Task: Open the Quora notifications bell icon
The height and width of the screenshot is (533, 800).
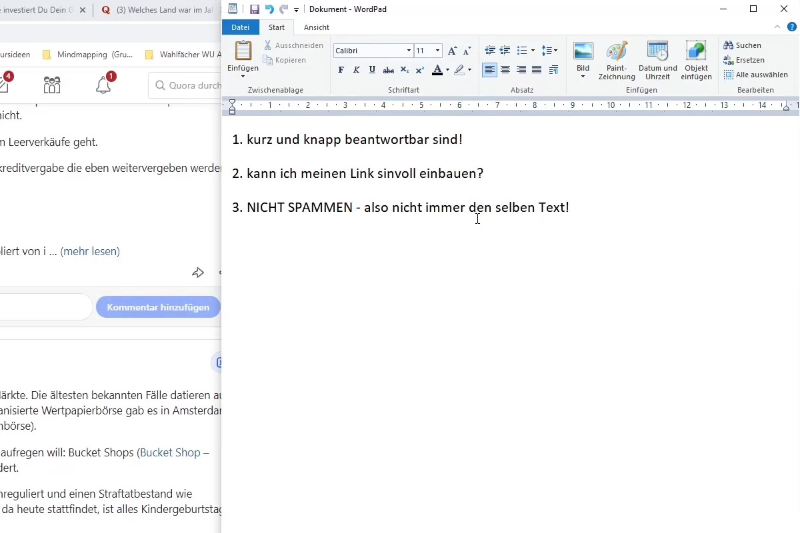Action: [x=103, y=85]
